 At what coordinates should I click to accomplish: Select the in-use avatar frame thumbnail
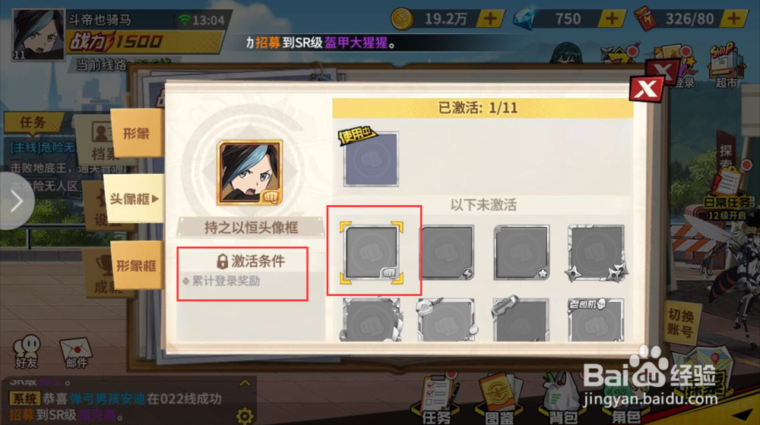[x=371, y=159]
